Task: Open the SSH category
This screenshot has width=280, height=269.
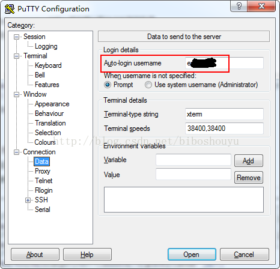Action: click(41, 200)
